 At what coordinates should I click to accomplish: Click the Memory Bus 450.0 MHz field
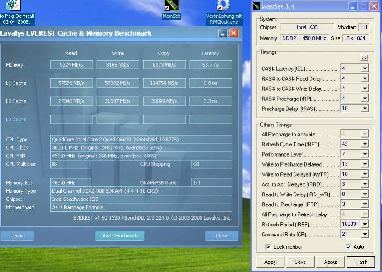pyautogui.click(x=70, y=183)
